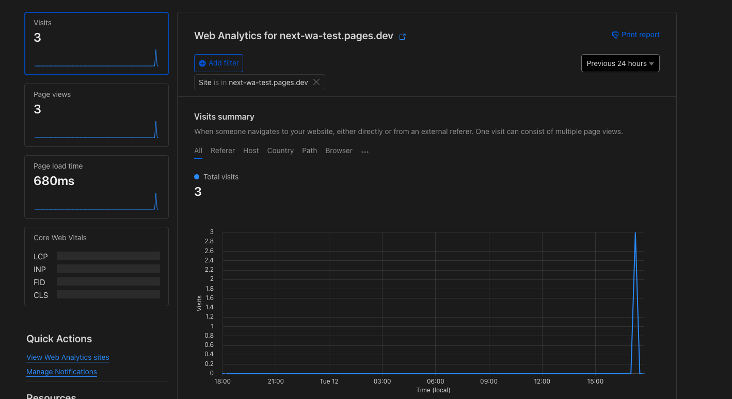
Task: Open the Previous 24 hours time range selector
Action: (x=620, y=63)
